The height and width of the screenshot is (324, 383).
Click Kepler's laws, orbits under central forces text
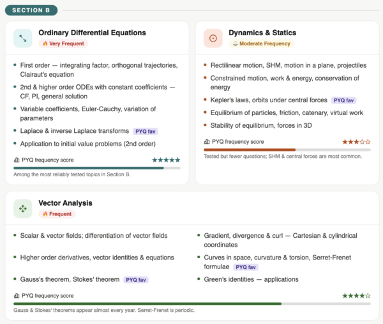pos(269,100)
